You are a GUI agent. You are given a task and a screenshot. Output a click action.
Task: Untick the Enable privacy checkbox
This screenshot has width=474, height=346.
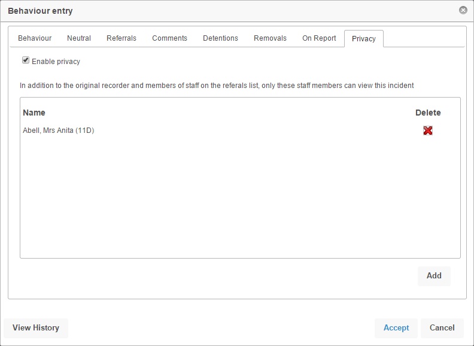click(x=26, y=60)
